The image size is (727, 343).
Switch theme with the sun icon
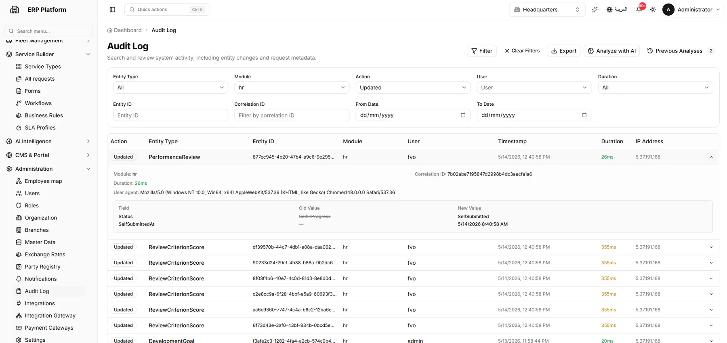pos(653,10)
